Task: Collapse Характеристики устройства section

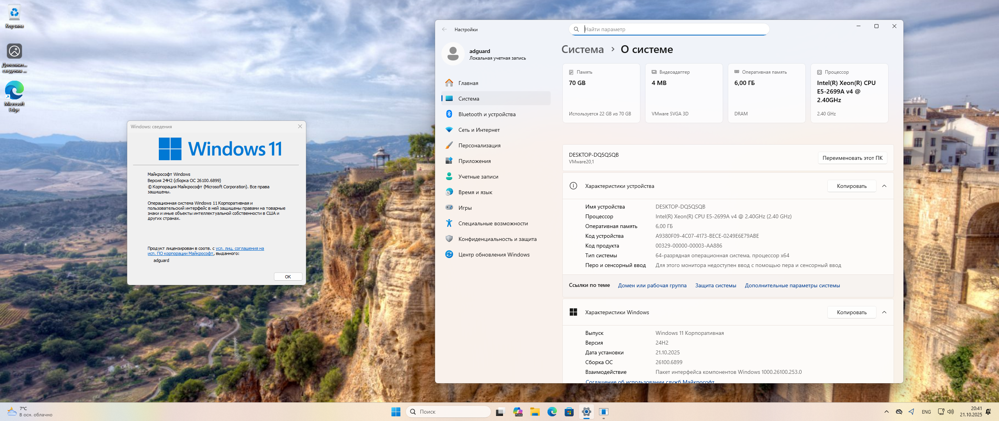Action: (x=884, y=186)
